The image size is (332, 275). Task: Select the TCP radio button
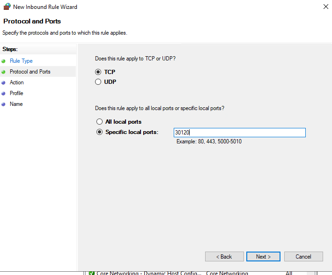click(98, 72)
